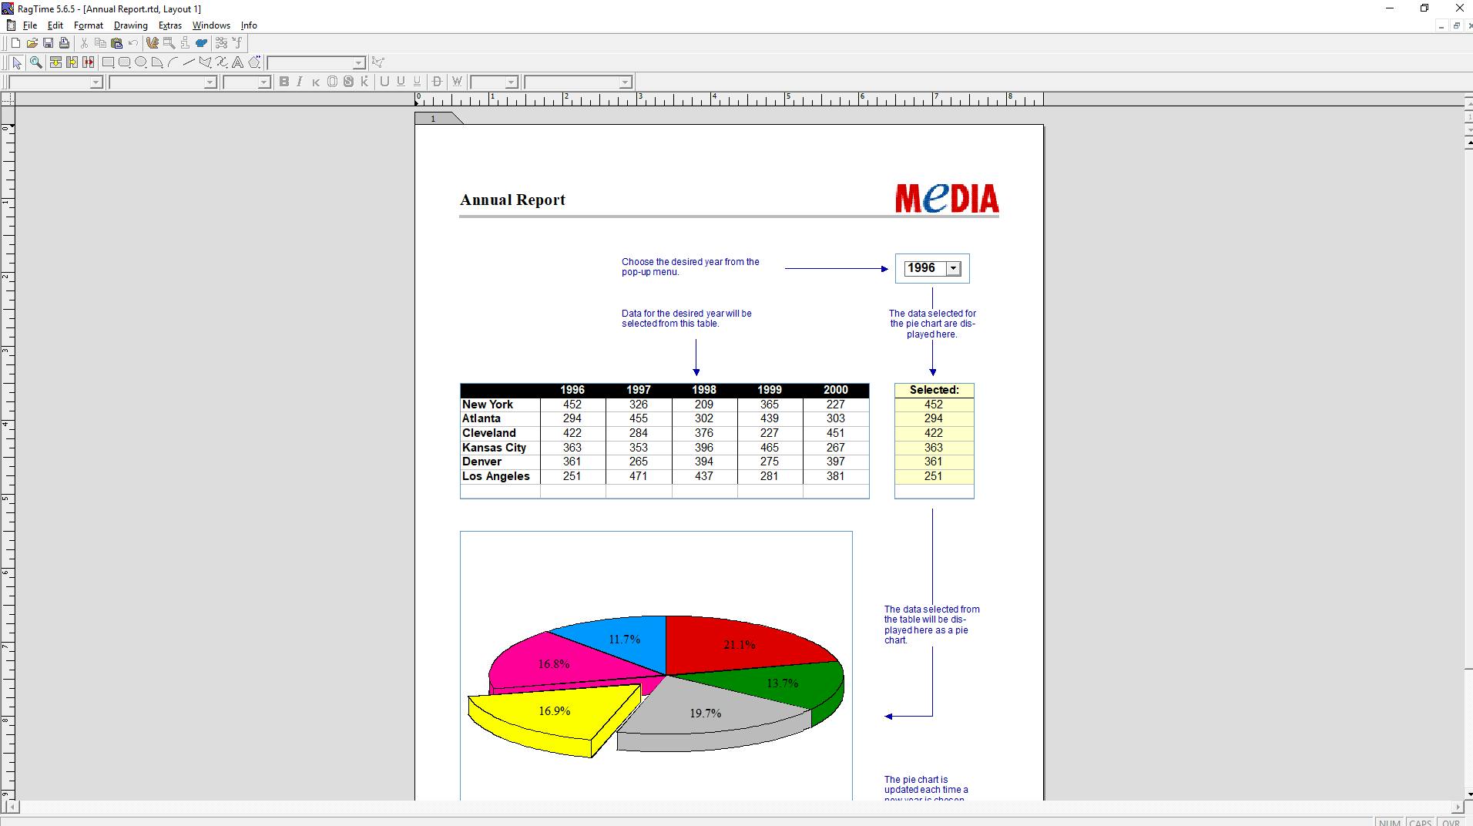1473x826 pixels.
Task: Select page tab 1 of the layout
Action: click(435, 119)
